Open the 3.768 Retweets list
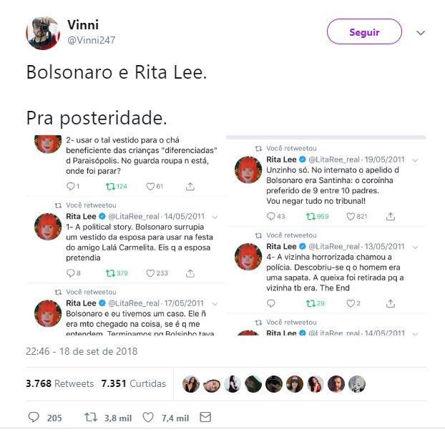This screenshot has height=432, width=445. click(59, 383)
